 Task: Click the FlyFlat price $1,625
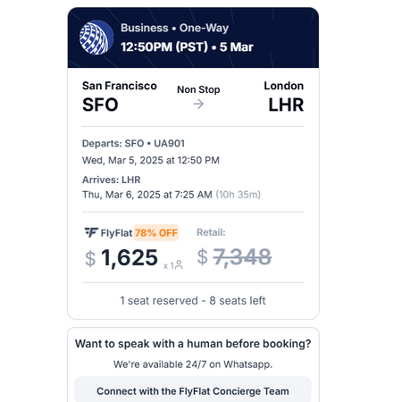pyautogui.click(x=121, y=258)
